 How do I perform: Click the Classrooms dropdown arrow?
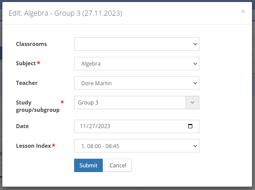pyautogui.click(x=195, y=44)
